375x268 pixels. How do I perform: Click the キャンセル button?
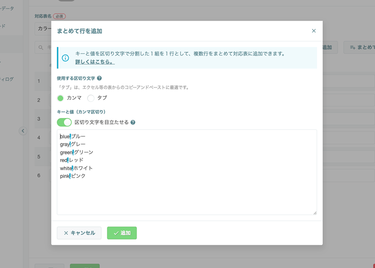click(79, 233)
